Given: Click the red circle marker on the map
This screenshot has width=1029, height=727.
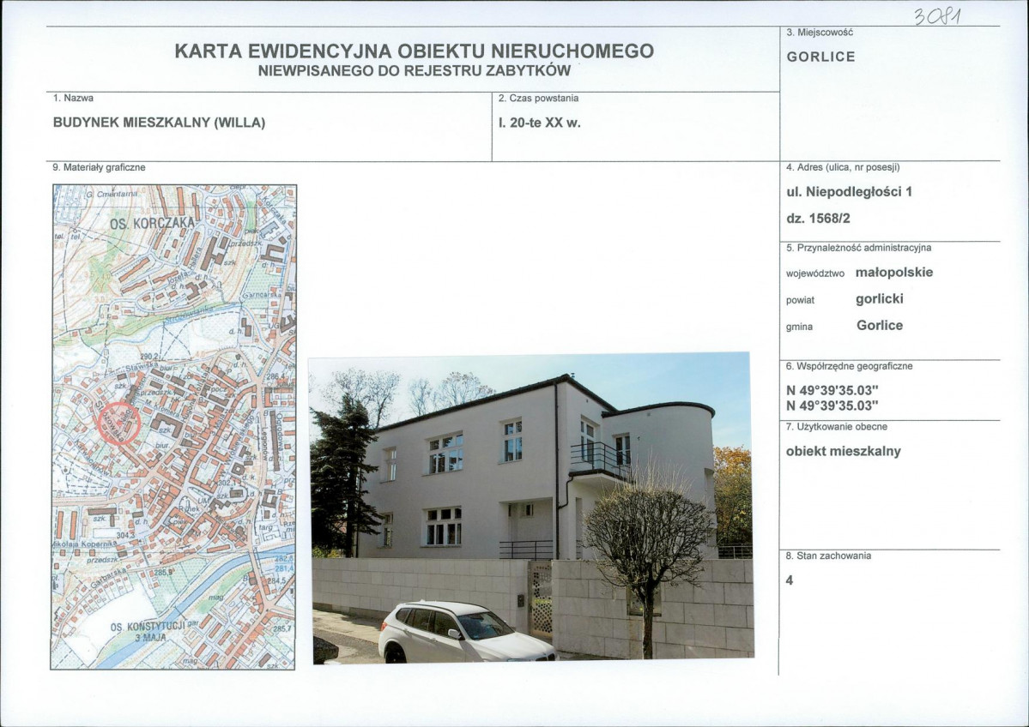Looking at the screenshot, I should 118,424.
